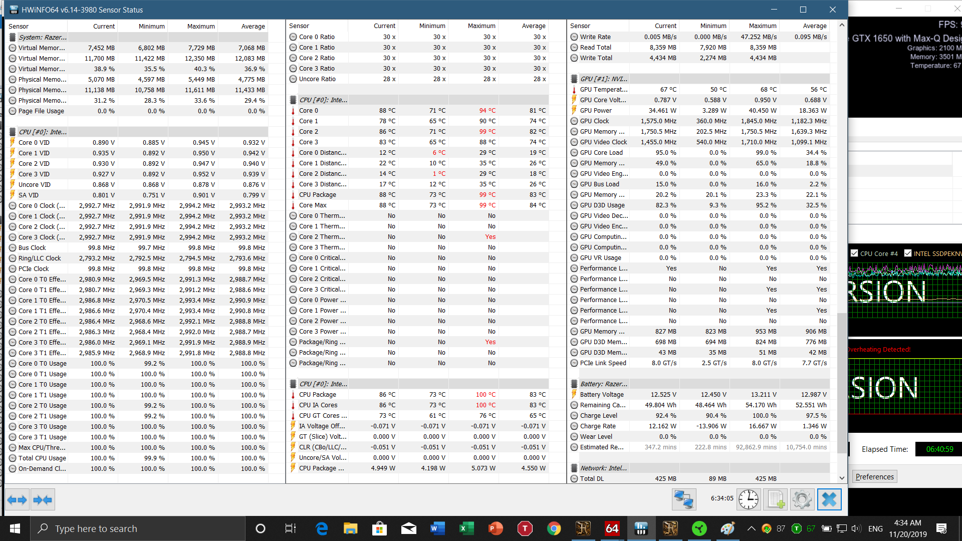The width and height of the screenshot is (962, 541).
Task: Click the chip icon beside Network: Intel header
Action: pyautogui.click(x=574, y=468)
